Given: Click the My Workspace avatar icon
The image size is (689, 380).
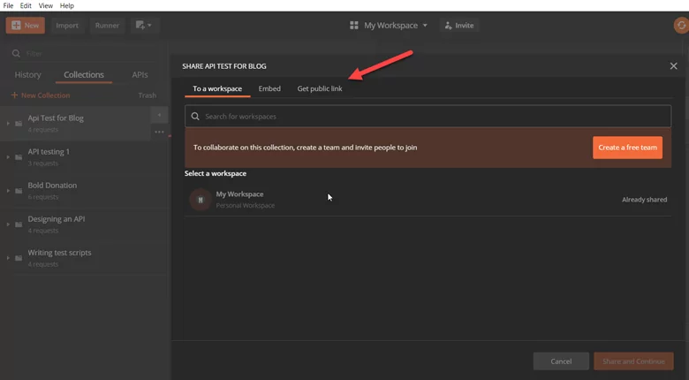Looking at the screenshot, I should click(x=201, y=200).
